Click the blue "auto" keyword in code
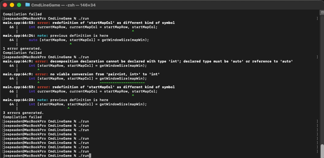This screenshot has height=158, width=324. [x=33, y=40]
